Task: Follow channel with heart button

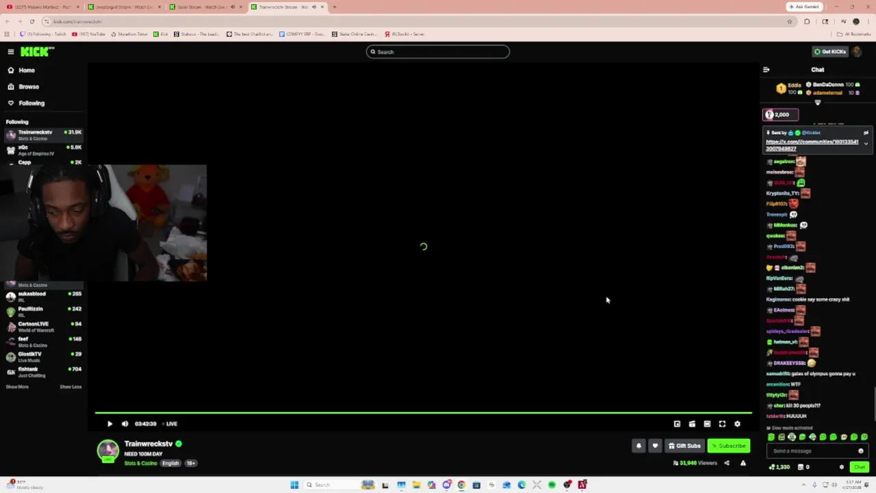Action: [x=655, y=446]
